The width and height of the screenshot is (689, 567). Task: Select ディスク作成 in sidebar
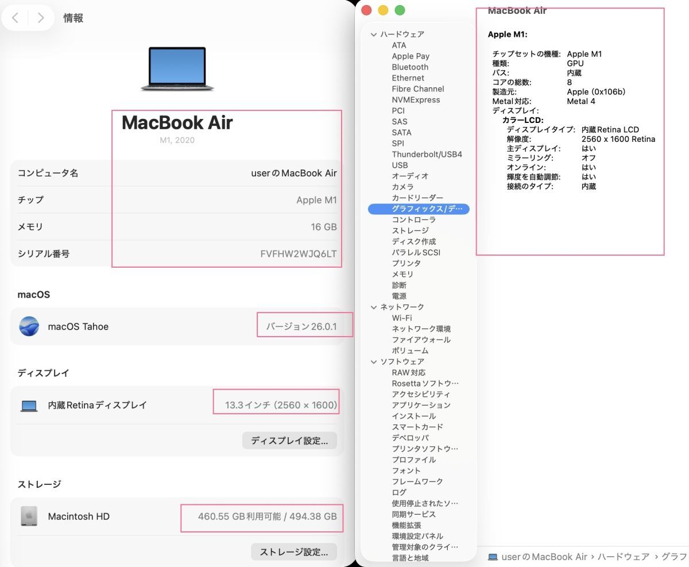[x=414, y=242]
